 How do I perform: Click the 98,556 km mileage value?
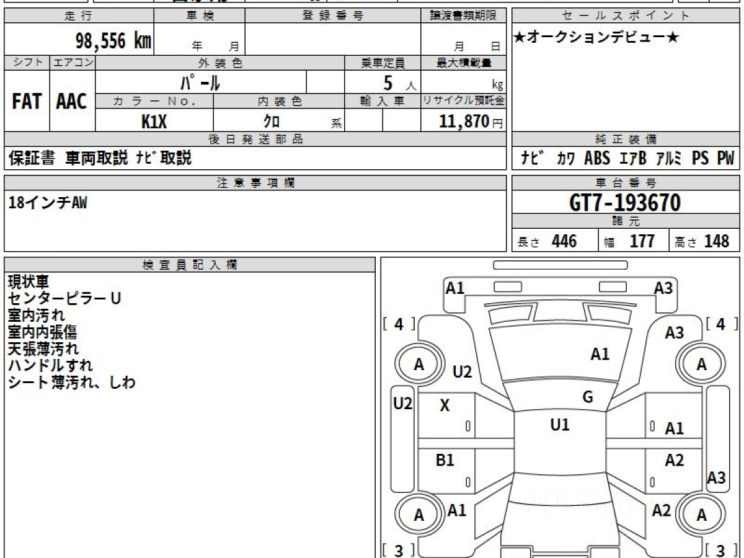[113, 41]
